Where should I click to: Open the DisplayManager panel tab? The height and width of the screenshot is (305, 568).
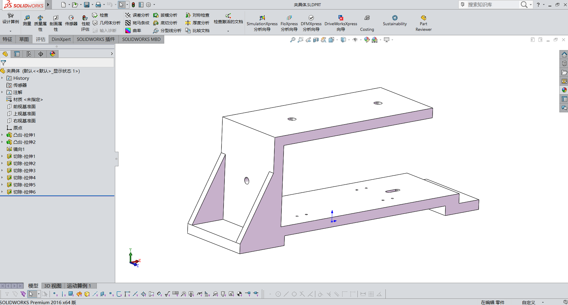pyautogui.click(x=53, y=54)
